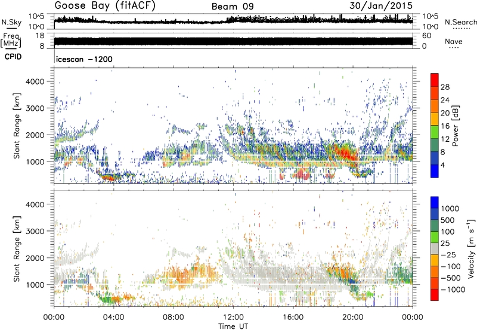Click the blue top of velocity color bar
477x330 pixels.
[435, 203]
